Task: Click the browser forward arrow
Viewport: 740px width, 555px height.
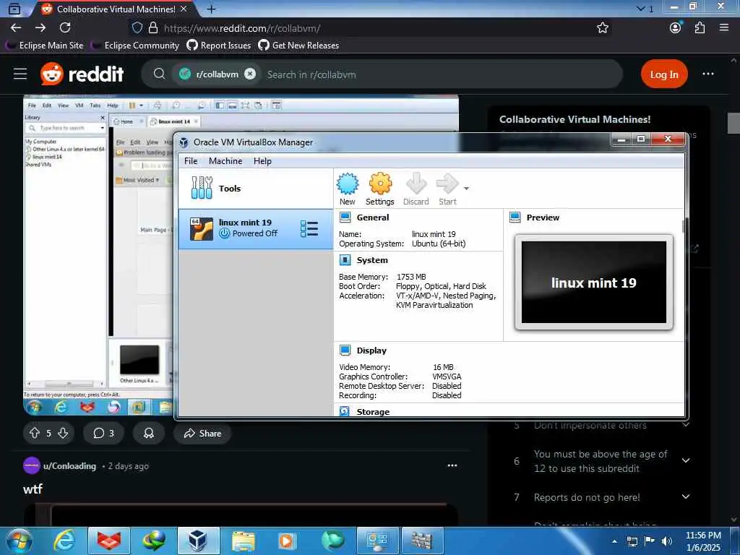Action: 40,28
